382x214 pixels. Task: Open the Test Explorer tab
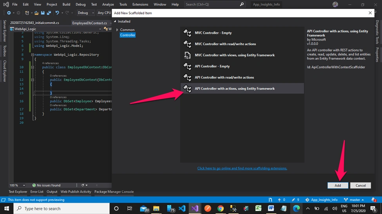coord(18,192)
